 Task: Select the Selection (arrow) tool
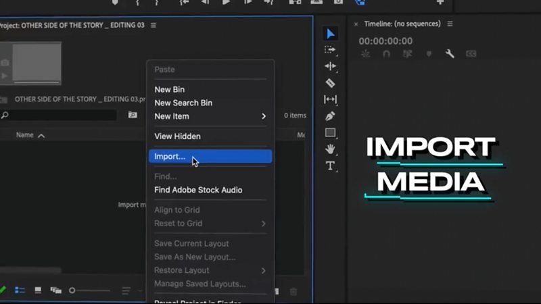330,34
